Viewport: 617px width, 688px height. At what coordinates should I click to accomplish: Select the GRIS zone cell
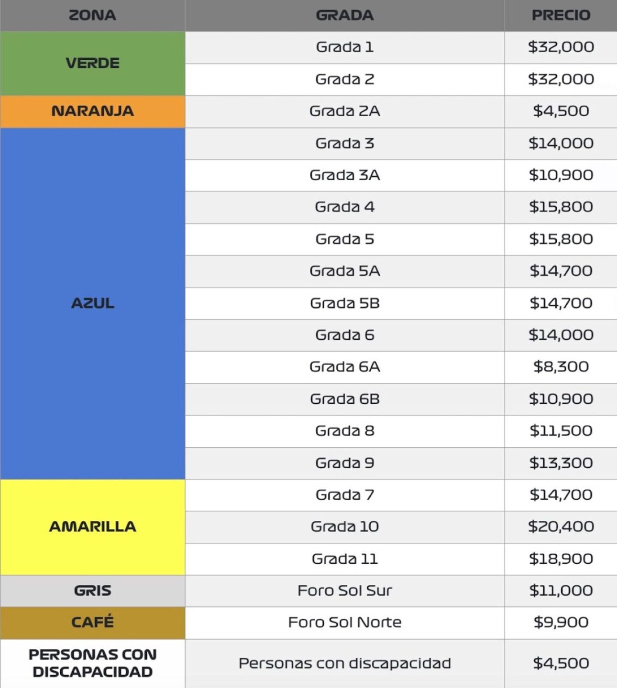pos(92,591)
